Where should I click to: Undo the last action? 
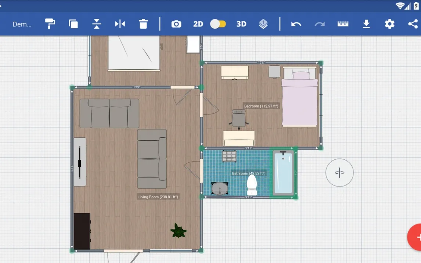tap(296, 24)
